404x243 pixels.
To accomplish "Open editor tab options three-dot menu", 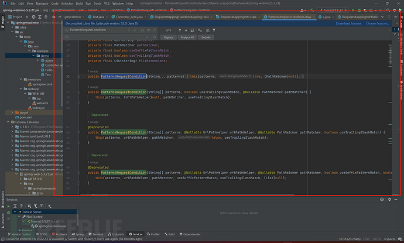I will click(x=389, y=17).
